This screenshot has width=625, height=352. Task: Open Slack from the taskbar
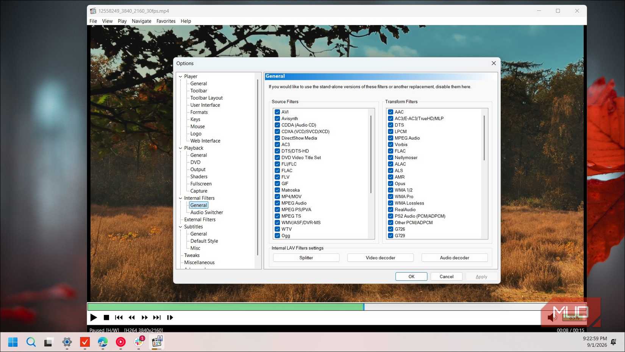139,342
